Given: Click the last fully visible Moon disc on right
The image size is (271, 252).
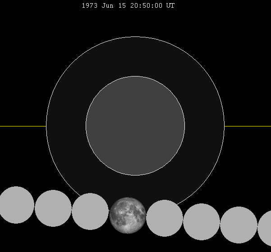Looking at the screenshot, I should (239, 225).
